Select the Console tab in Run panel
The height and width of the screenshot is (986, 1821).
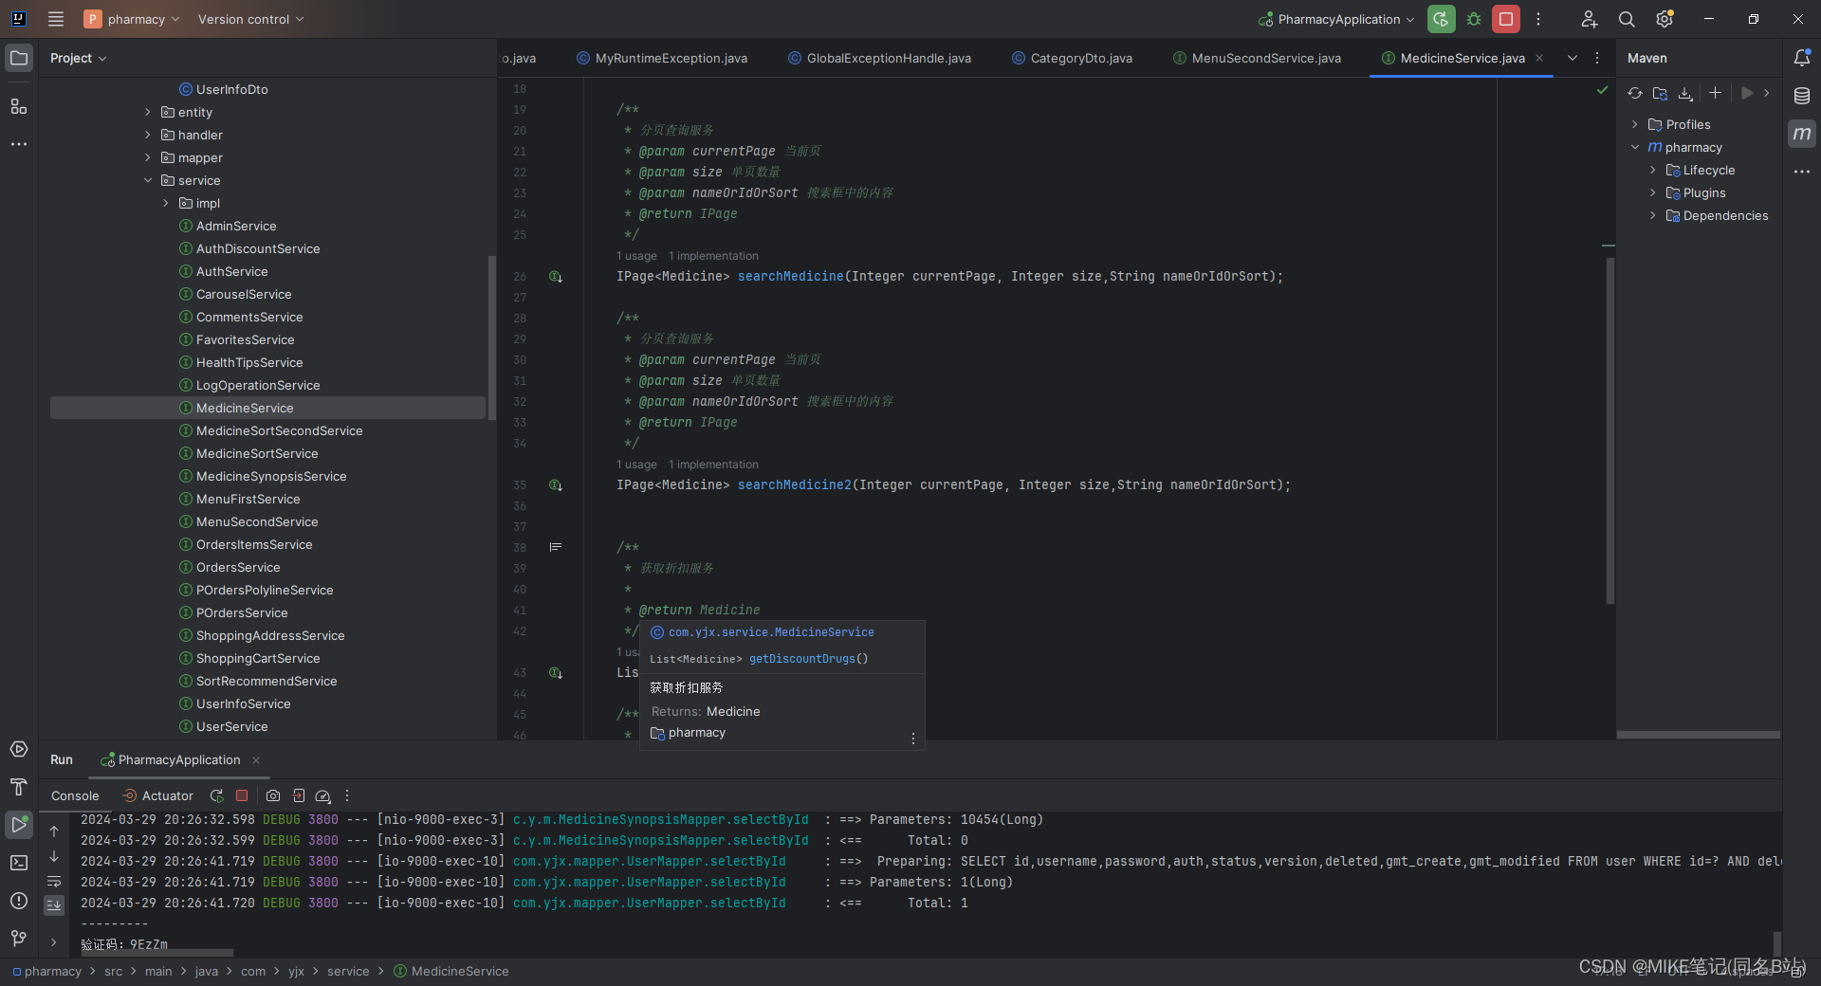point(75,796)
